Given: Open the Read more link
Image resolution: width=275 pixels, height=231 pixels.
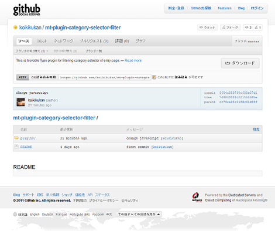Looking at the screenshot, I should click(133, 60).
